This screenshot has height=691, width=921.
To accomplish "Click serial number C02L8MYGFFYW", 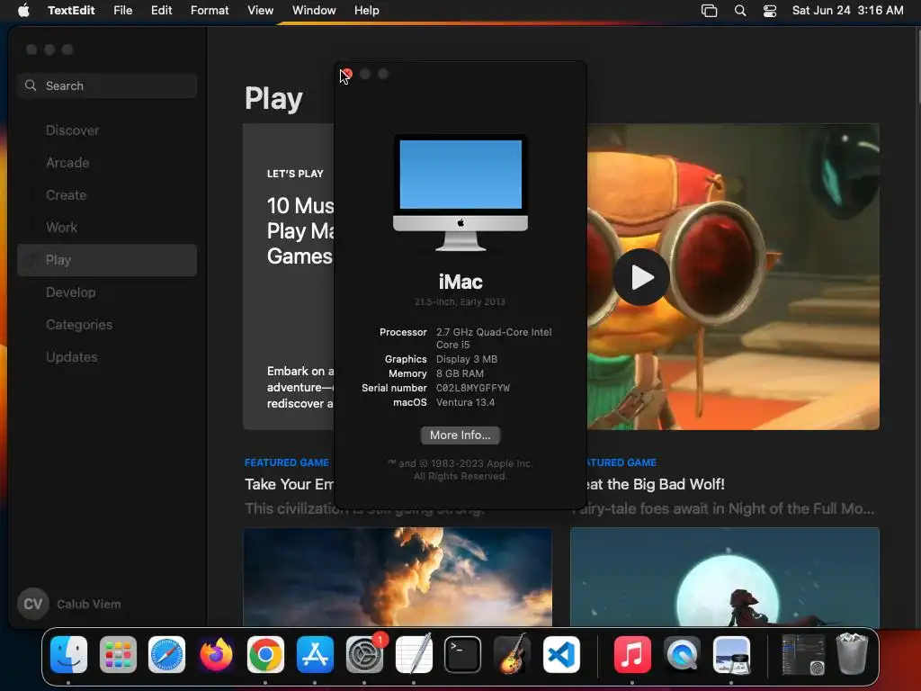I will click(473, 388).
